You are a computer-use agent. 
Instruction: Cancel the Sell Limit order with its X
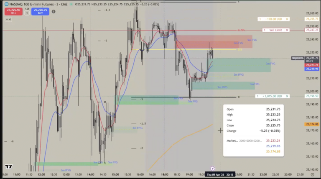pos(287,30)
